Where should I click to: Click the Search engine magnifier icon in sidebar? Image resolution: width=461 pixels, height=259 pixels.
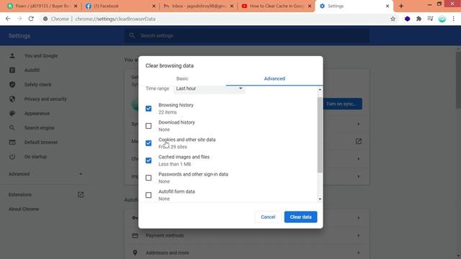point(12,127)
